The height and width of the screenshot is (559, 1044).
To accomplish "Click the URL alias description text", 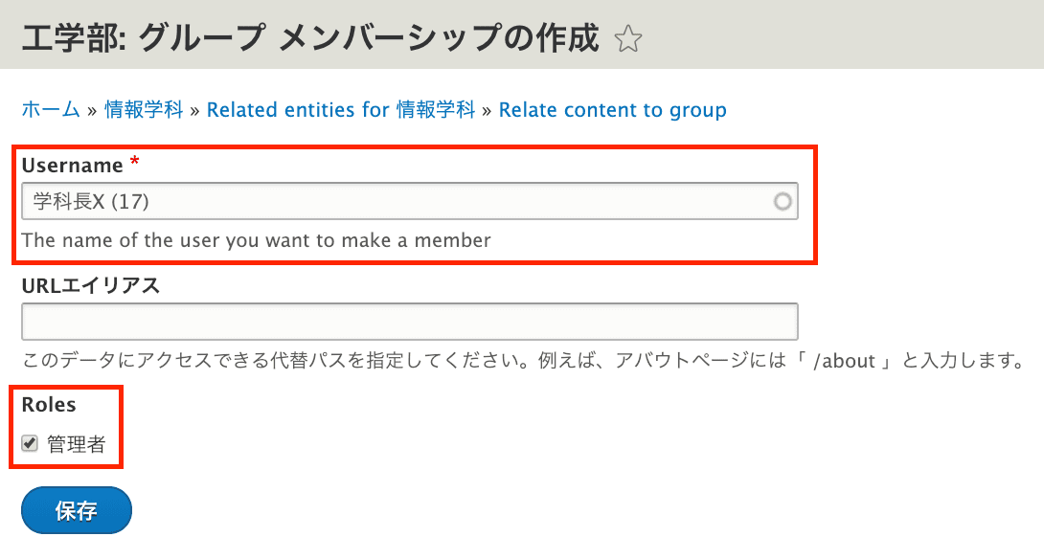I will [523, 361].
